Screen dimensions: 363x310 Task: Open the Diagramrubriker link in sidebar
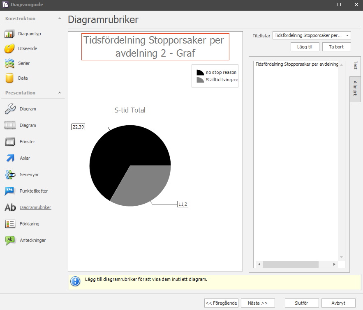click(35, 207)
